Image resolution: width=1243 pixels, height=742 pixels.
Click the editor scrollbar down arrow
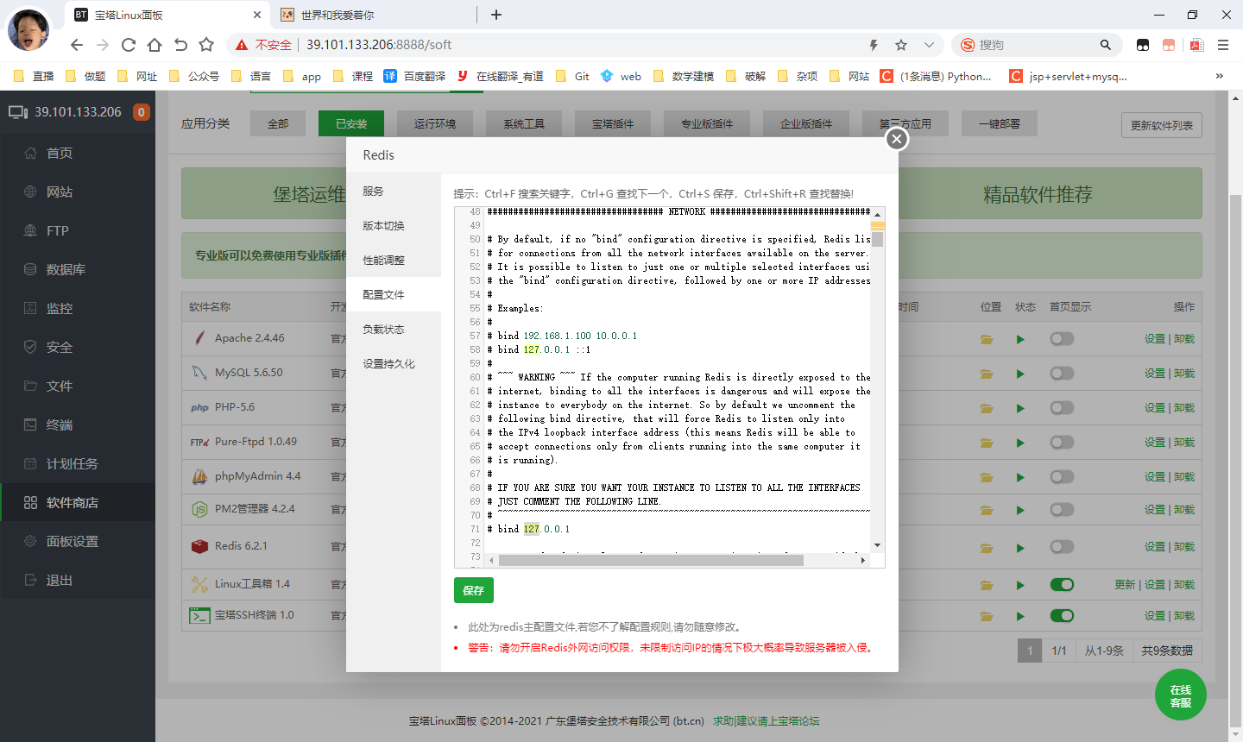pyautogui.click(x=877, y=545)
